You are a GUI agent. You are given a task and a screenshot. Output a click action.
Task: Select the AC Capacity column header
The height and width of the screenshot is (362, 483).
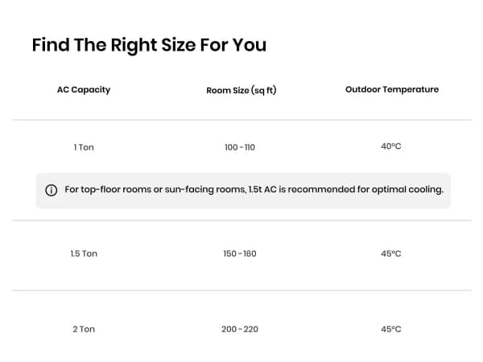(x=84, y=89)
